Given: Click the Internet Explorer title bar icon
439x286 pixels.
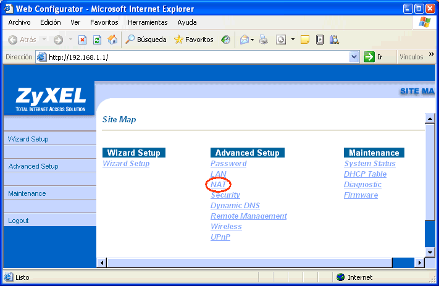Looking at the screenshot, I should click(x=9, y=9).
